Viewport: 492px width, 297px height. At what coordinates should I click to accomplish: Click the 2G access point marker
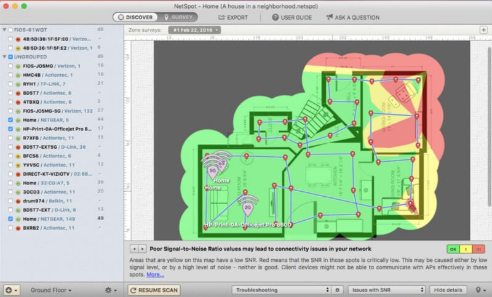click(248, 208)
